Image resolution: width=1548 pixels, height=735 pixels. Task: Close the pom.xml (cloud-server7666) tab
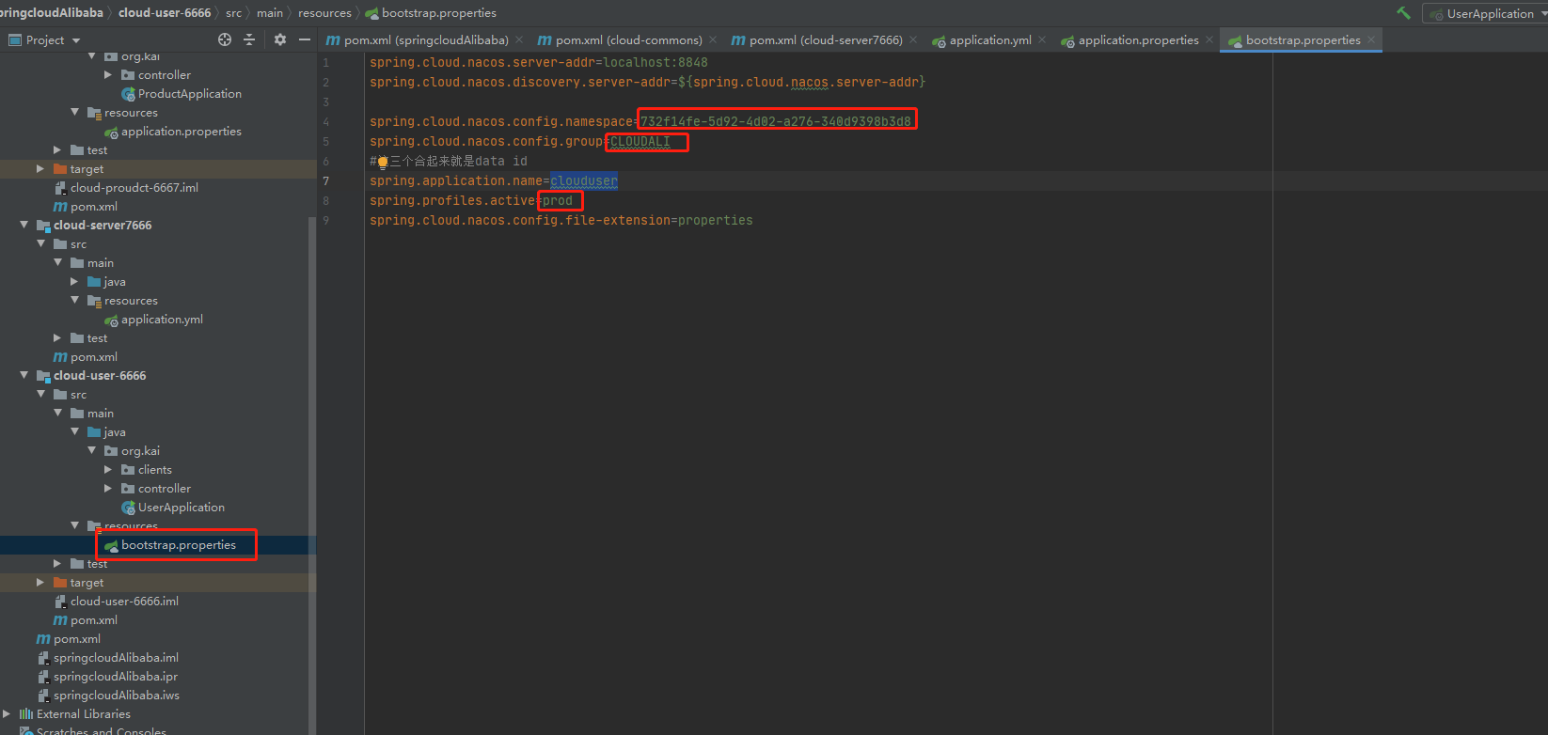tap(913, 39)
